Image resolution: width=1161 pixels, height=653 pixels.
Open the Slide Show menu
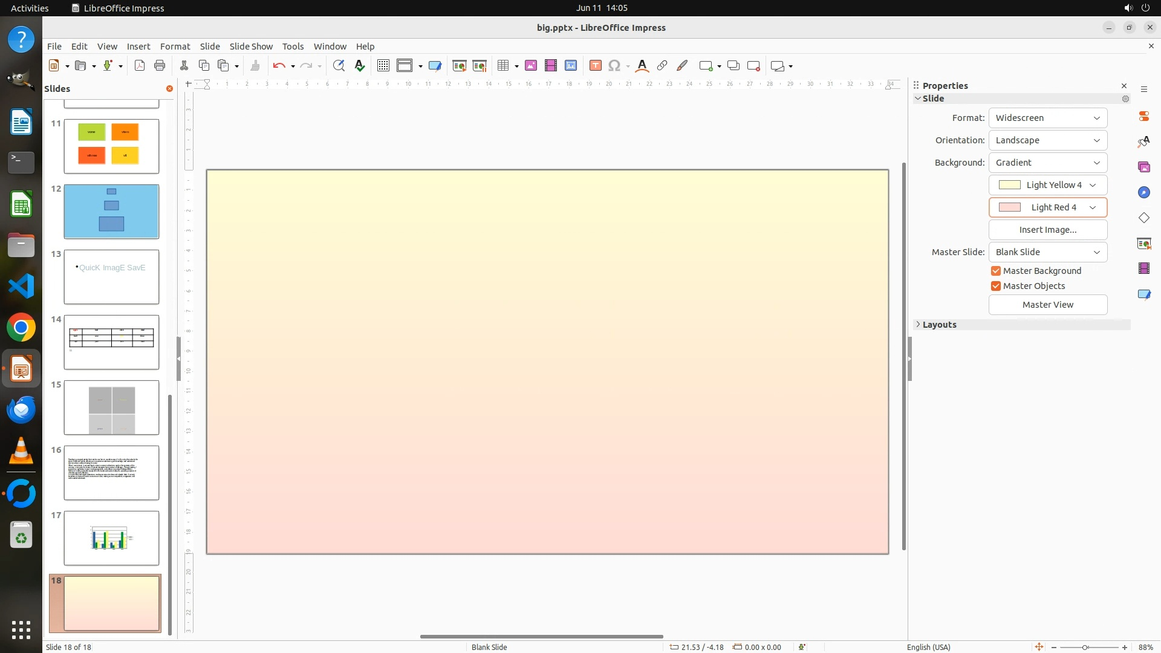tap(251, 47)
